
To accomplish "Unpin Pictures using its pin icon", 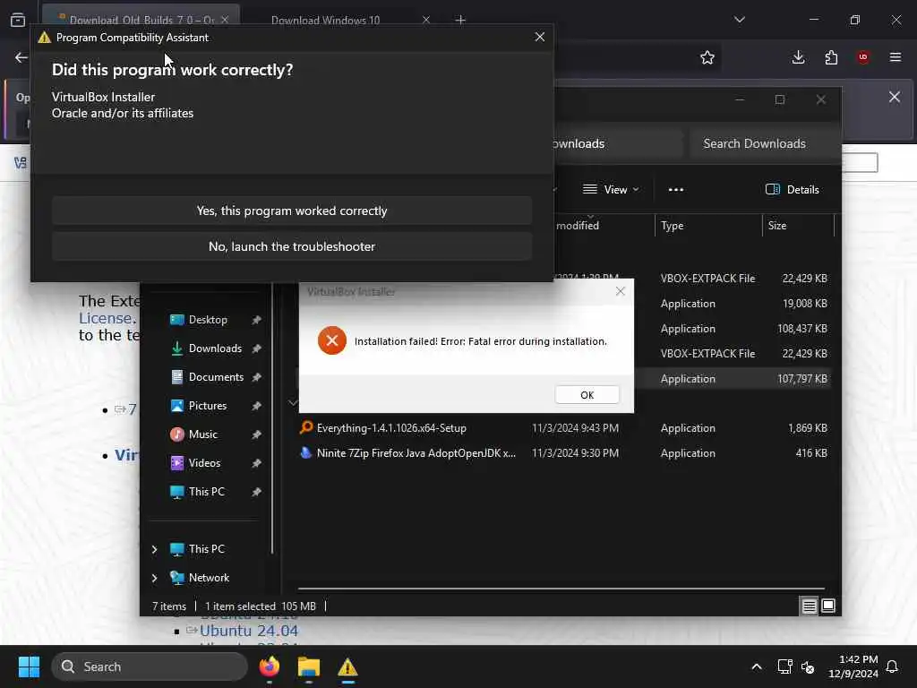I will point(256,406).
